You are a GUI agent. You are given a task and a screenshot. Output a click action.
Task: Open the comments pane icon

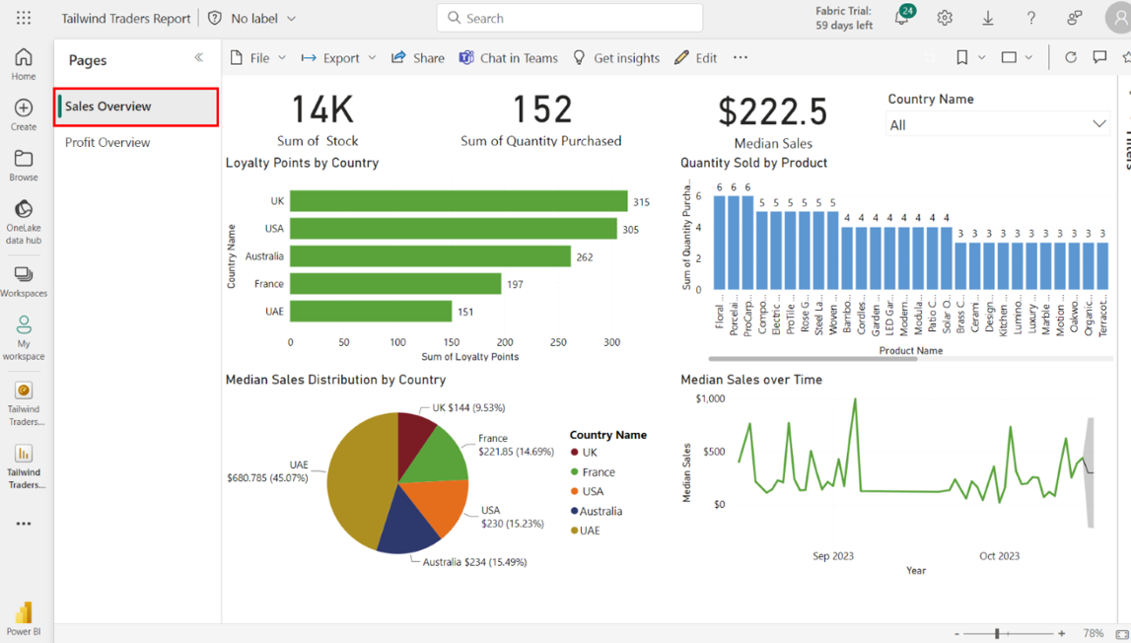coord(1099,57)
